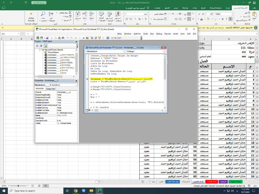259x194 pixels.
Task: Toggle center horizontal alignment in Excel ribbon
Action: [x=189, y=19]
